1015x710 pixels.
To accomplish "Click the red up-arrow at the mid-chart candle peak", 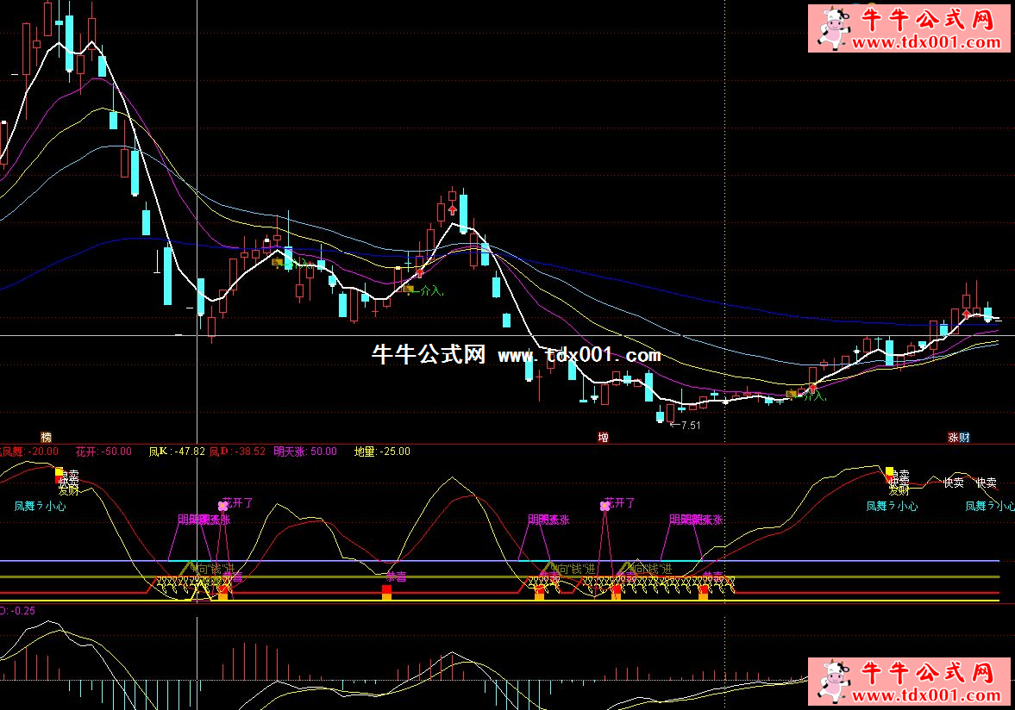I will click(452, 209).
